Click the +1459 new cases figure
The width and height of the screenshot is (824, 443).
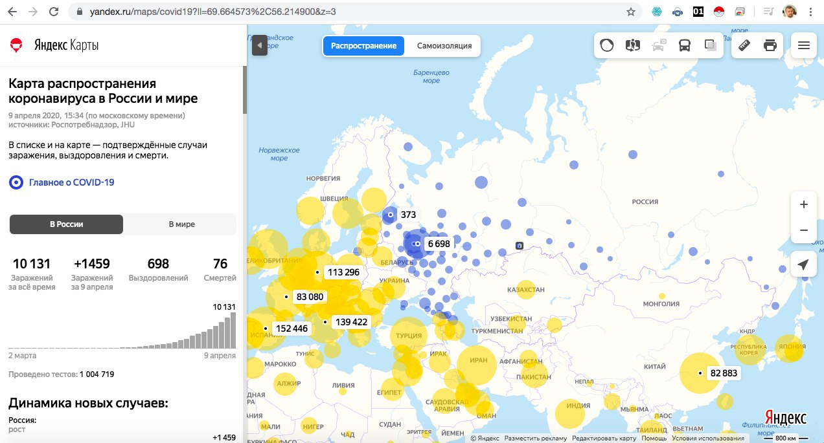tap(92, 263)
